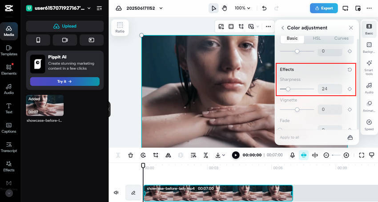Open the Media panel in sidebar
The width and height of the screenshot is (378, 202).
click(9, 31)
